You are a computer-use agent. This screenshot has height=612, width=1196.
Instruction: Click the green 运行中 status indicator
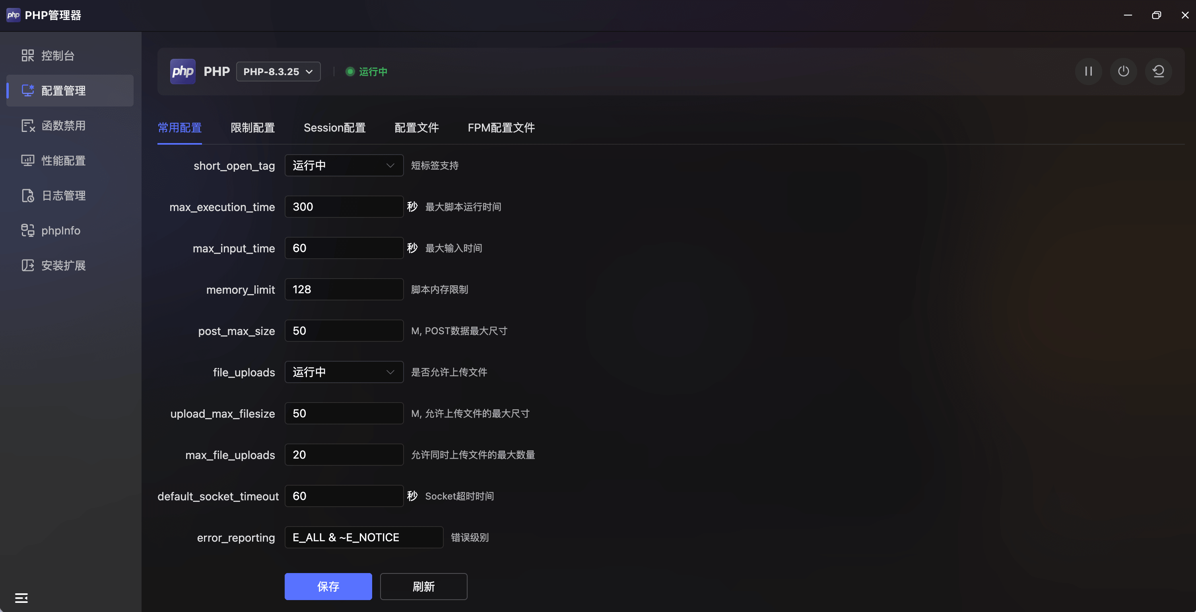pos(366,72)
